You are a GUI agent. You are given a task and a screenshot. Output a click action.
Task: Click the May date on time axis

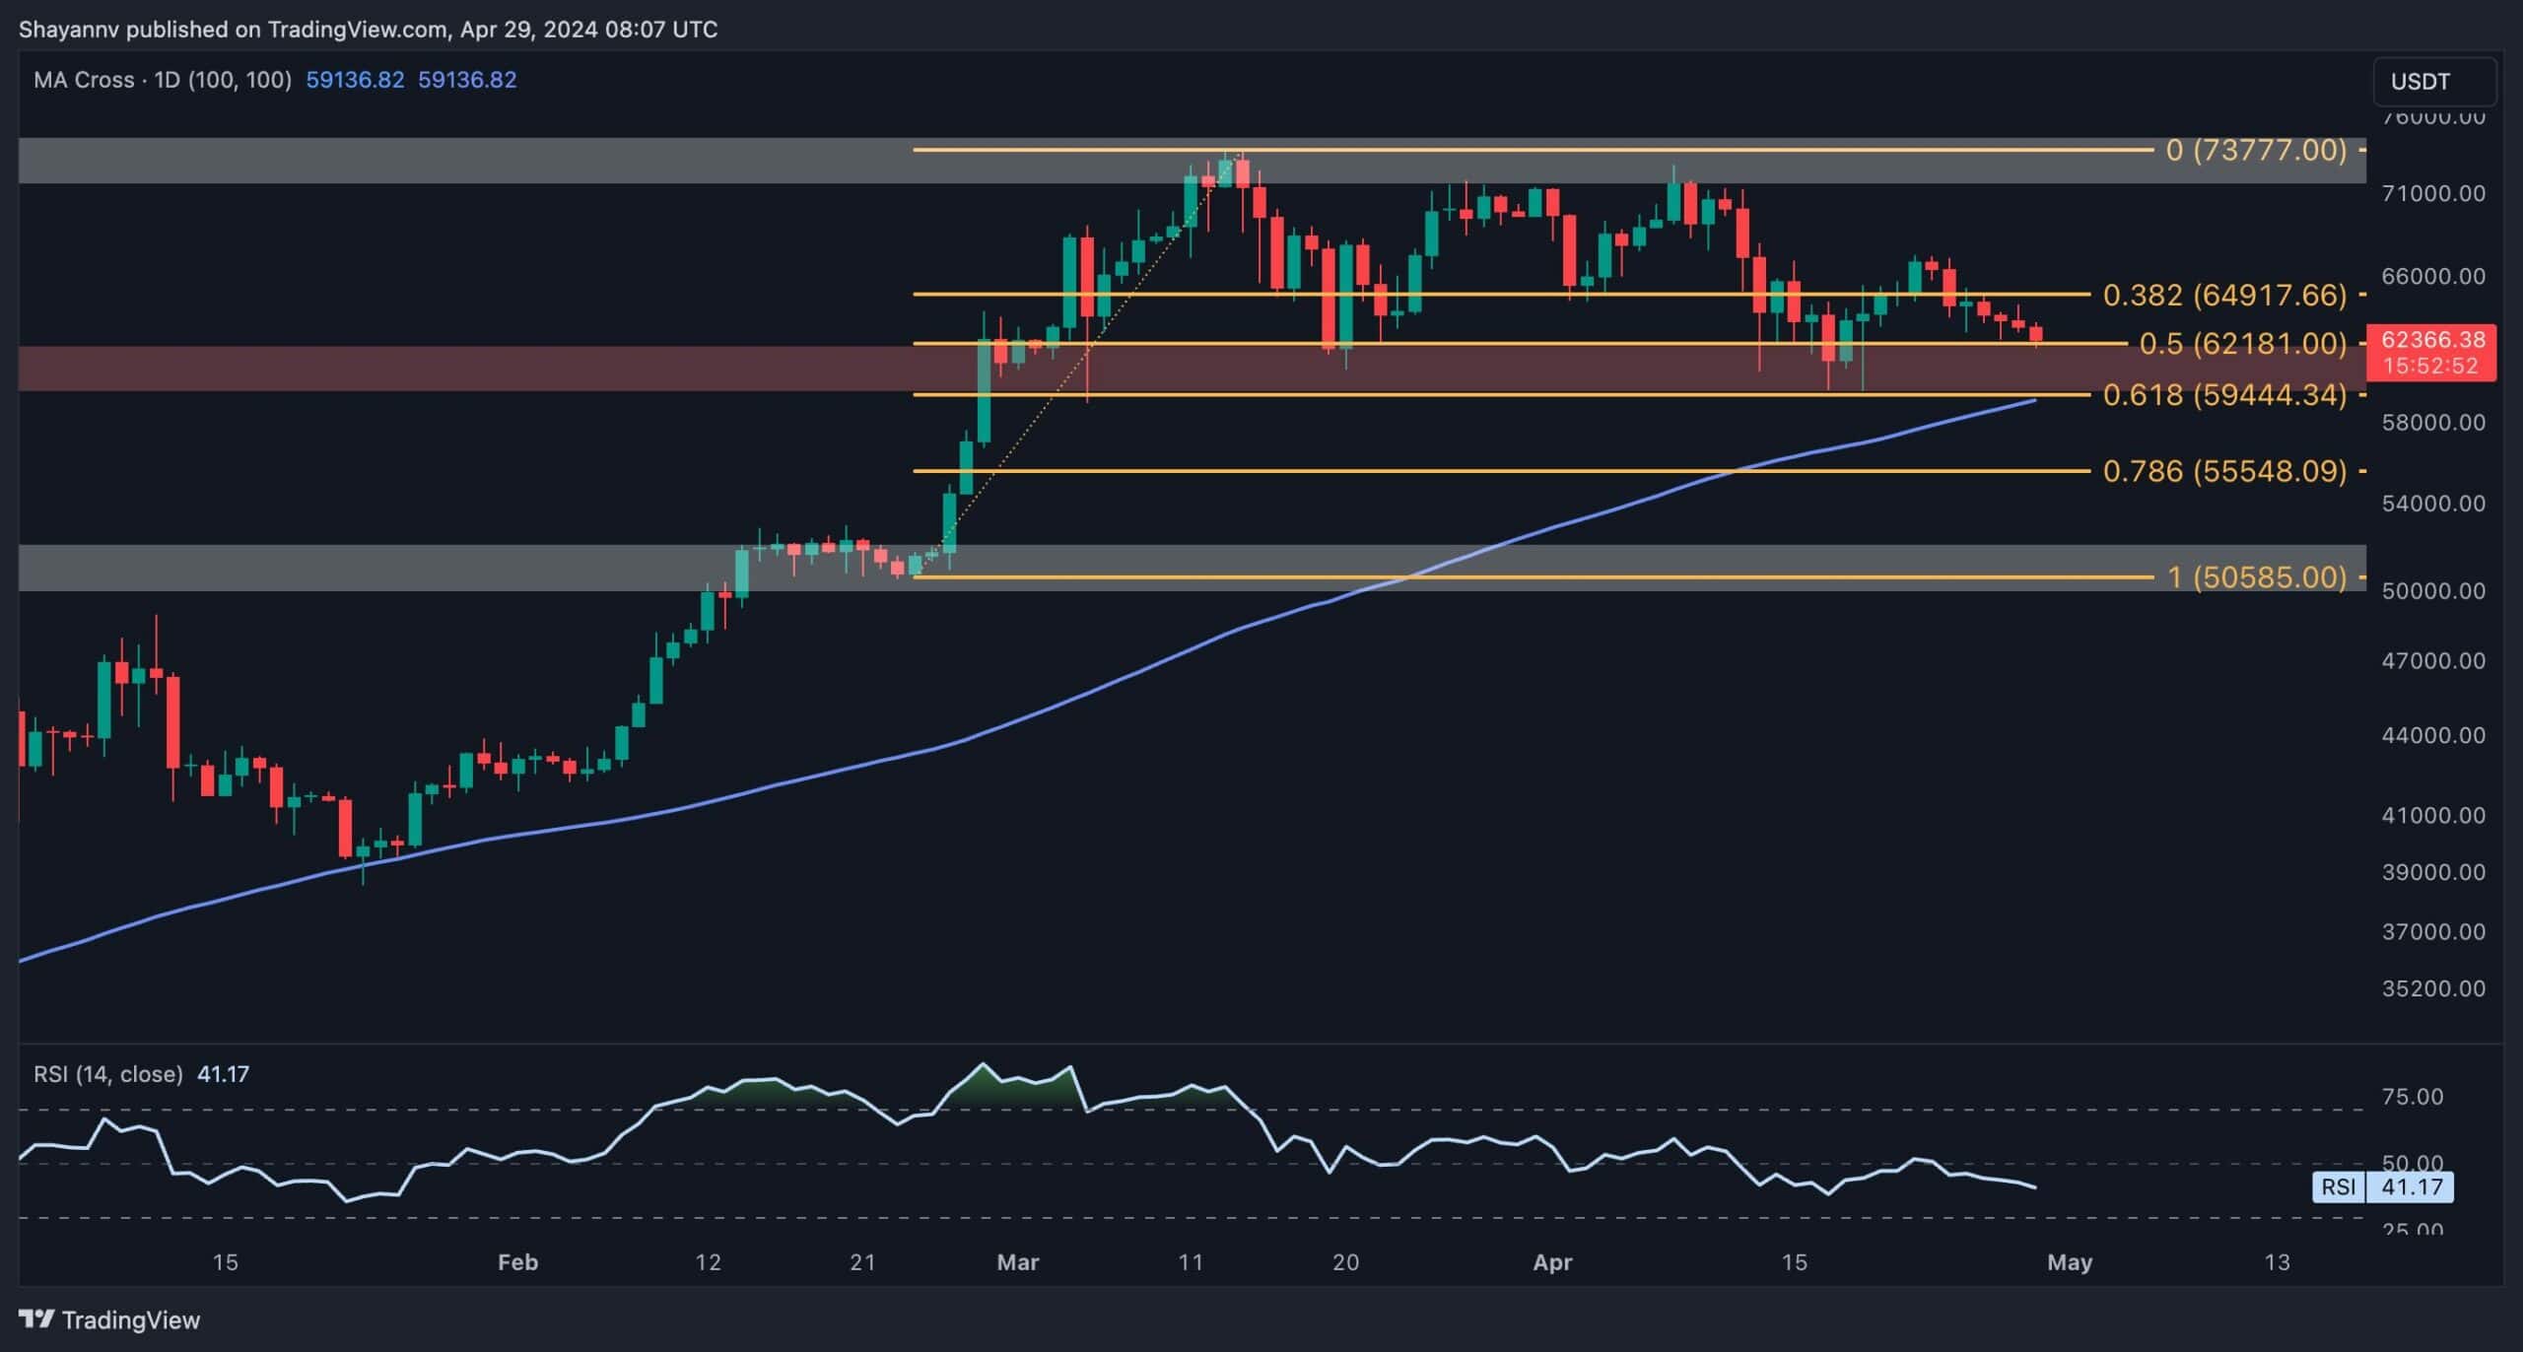[2069, 1262]
